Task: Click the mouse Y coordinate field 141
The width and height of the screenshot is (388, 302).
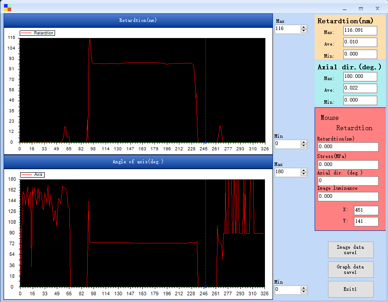Action: click(366, 221)
